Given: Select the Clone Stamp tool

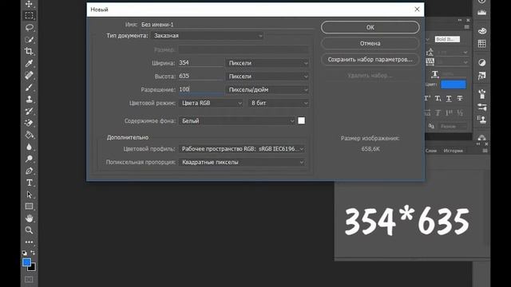Looking at the screenshot, I should [x=29, y=99].
